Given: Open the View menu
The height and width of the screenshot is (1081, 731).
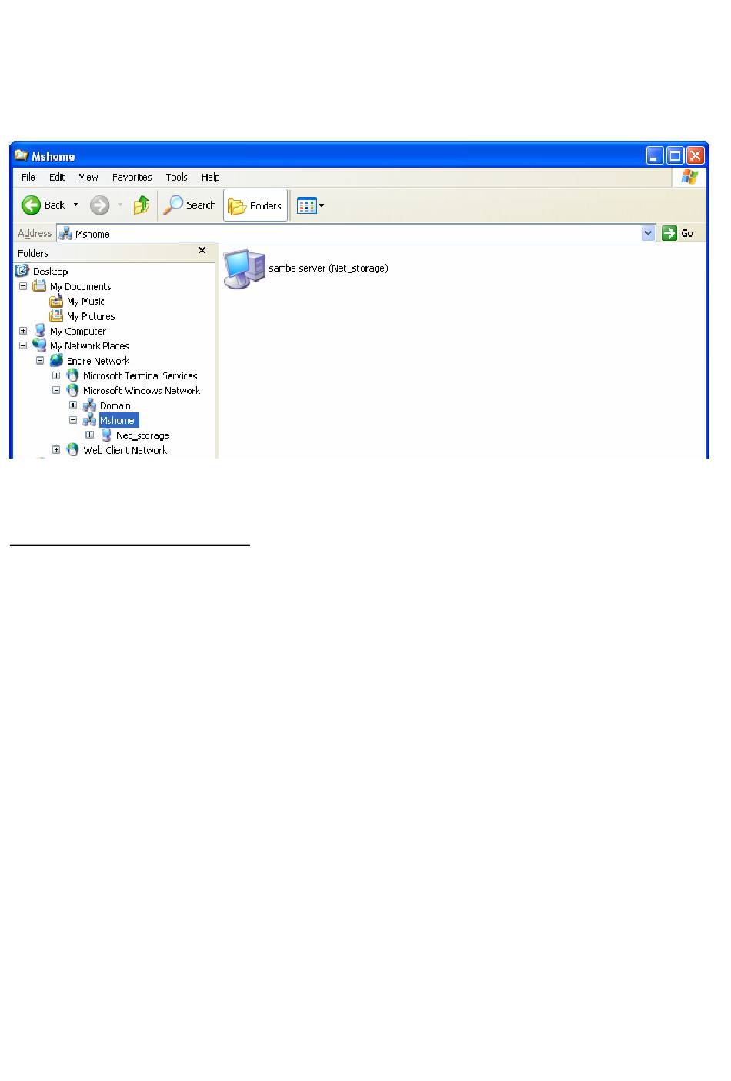Looking at the screenshot, I should click(88, 177).
